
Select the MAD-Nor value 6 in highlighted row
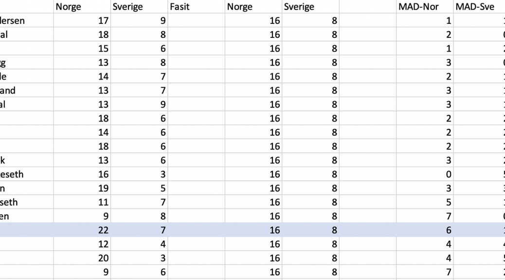tap(425, 230)
